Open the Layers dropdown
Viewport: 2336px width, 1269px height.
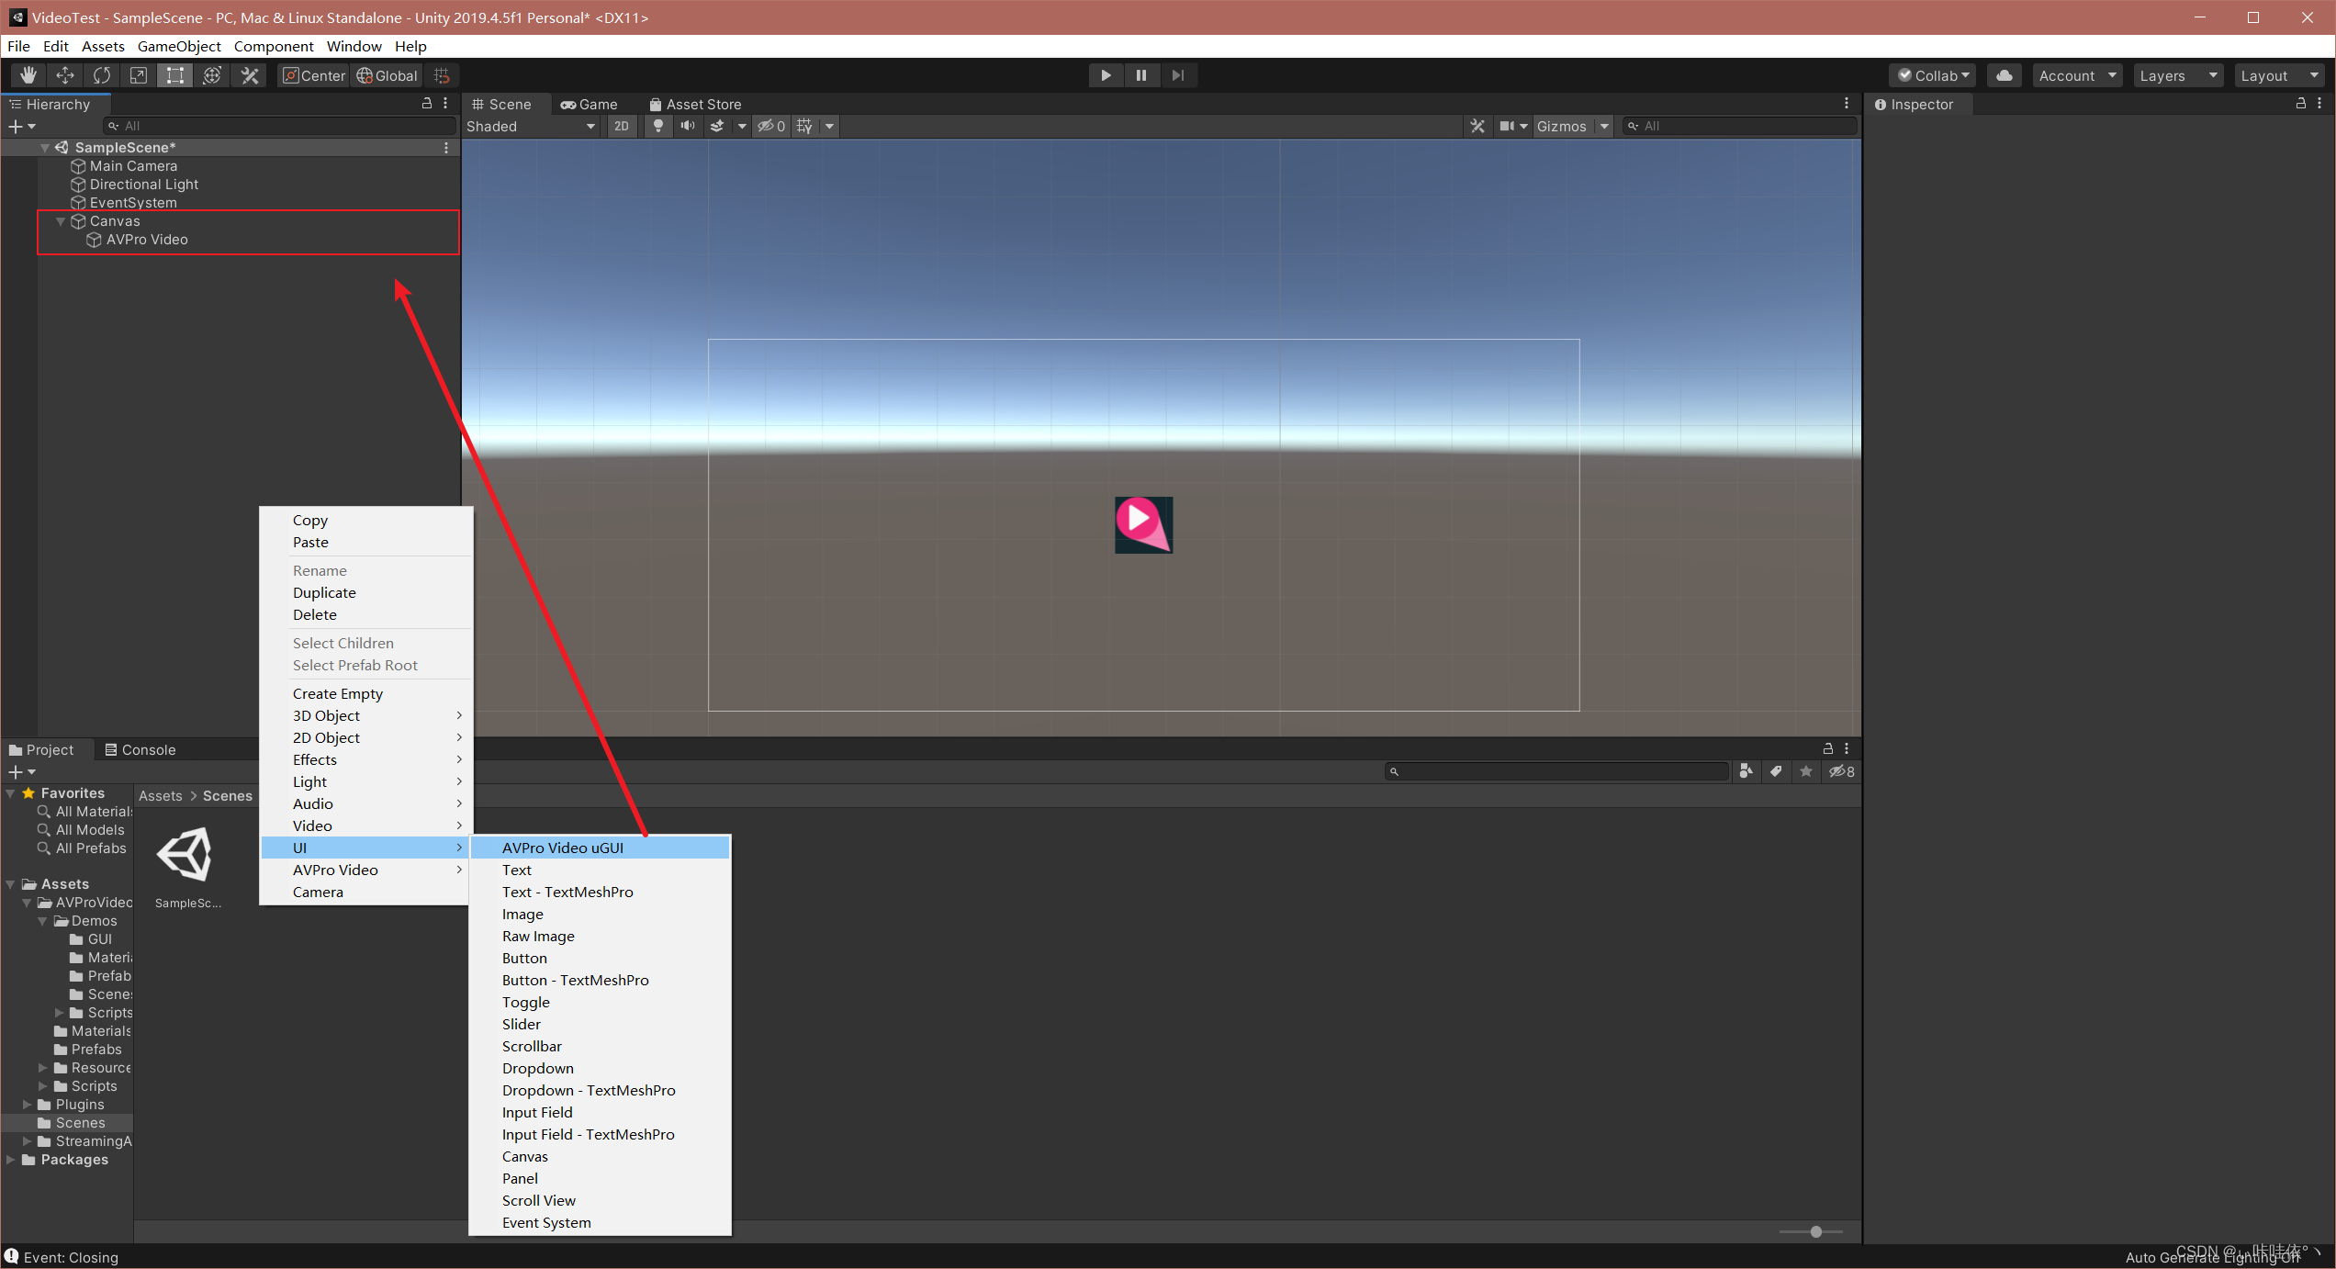click(x=2177, y=75)
